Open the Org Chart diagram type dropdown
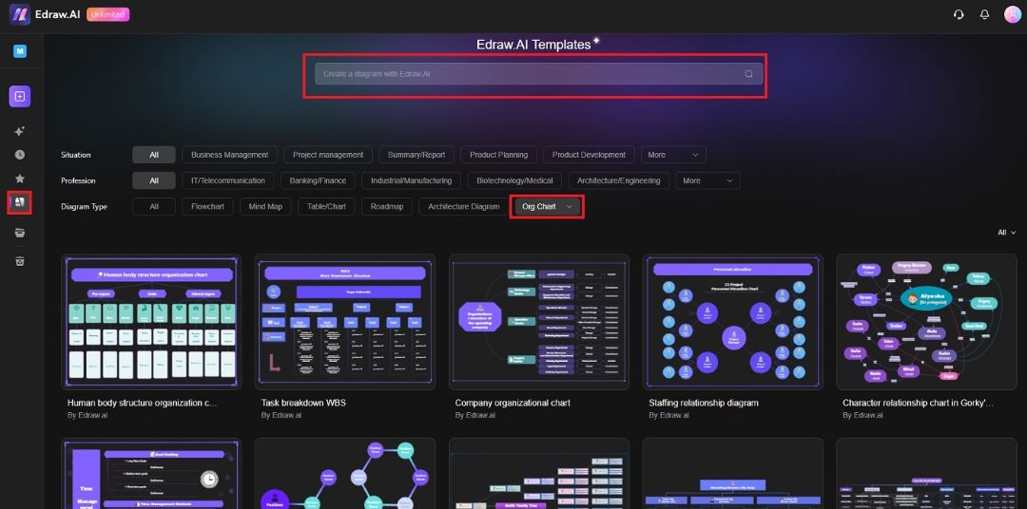 (547, 207)
